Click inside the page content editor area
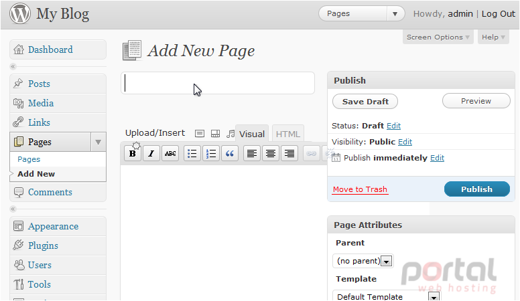 224,232
